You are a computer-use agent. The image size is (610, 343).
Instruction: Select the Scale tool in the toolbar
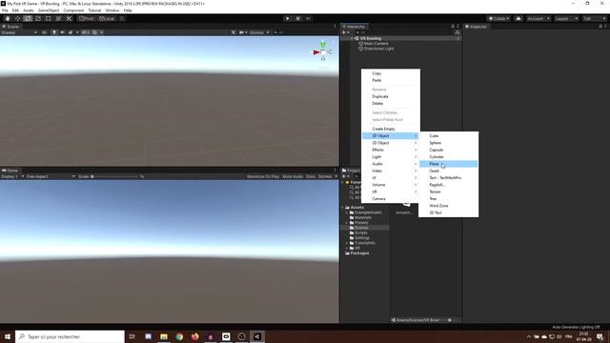[38, 19]
